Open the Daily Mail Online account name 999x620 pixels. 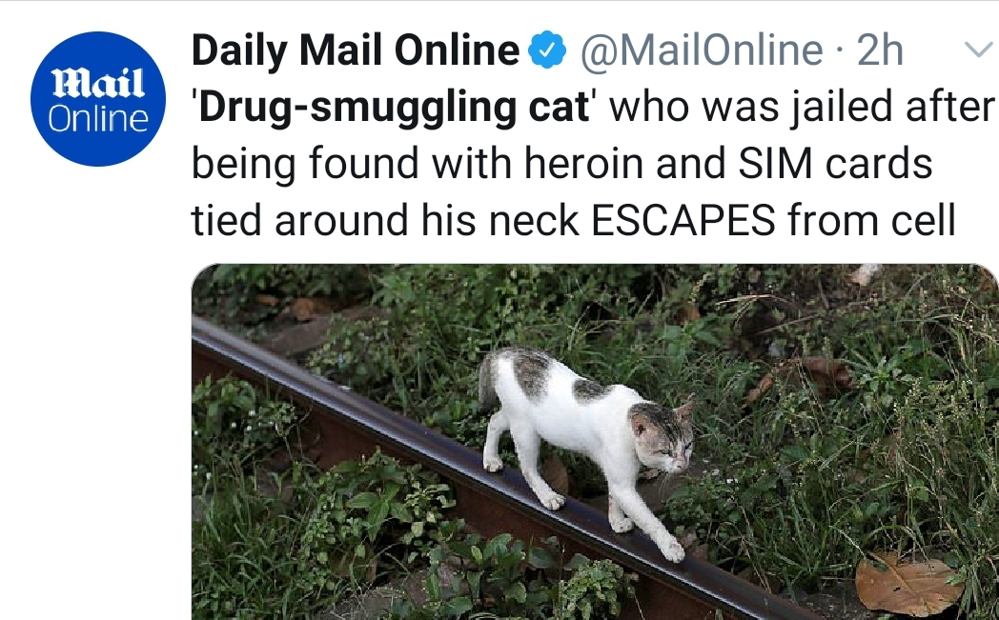(356, 50)
